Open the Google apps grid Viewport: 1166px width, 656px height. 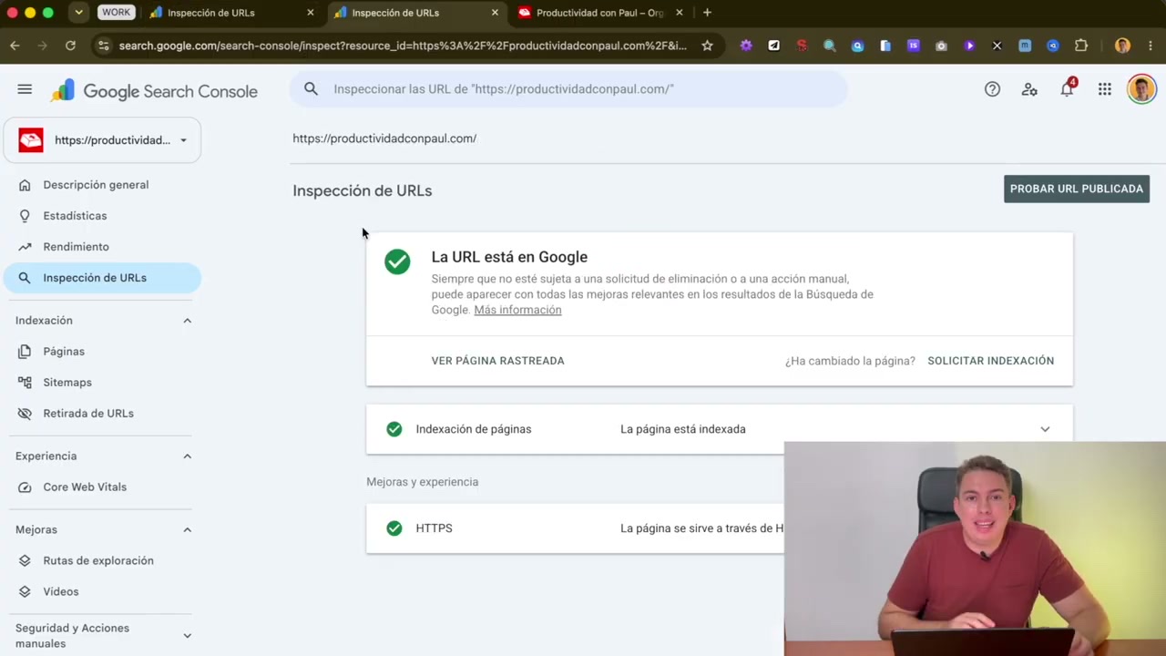point(1104,89)
